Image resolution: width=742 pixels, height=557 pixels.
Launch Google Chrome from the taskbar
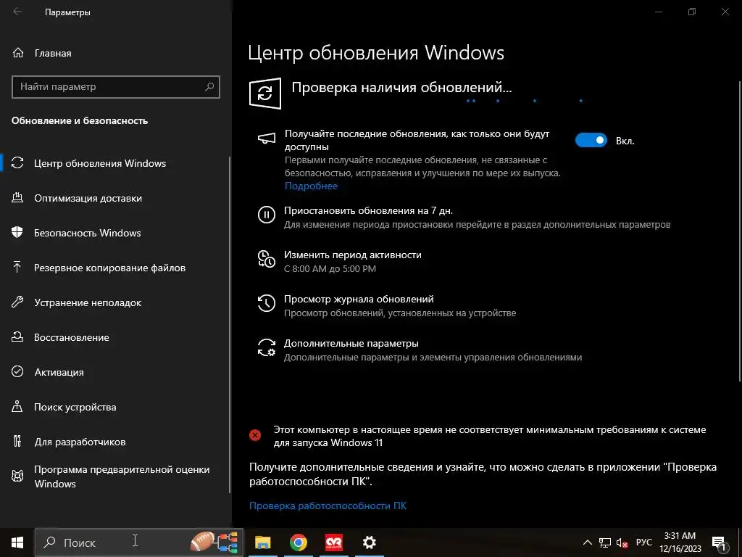coord(298,542)
